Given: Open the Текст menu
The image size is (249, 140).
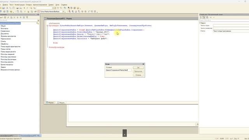Looking at the screenshot, I should pyautogui.click(x=11, y=5).
